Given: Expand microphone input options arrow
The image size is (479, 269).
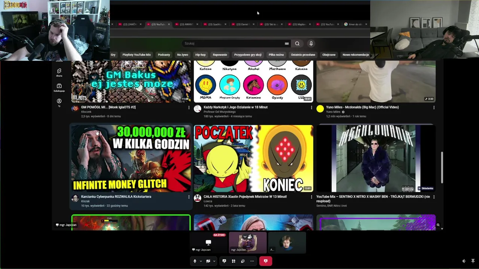Looking at the screenshot, I should click(201, 261).
